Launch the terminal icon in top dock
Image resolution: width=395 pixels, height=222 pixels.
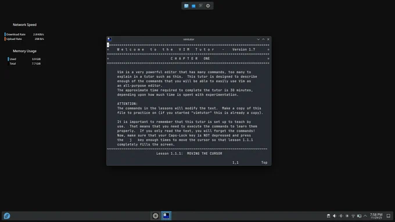coord(201,6)
